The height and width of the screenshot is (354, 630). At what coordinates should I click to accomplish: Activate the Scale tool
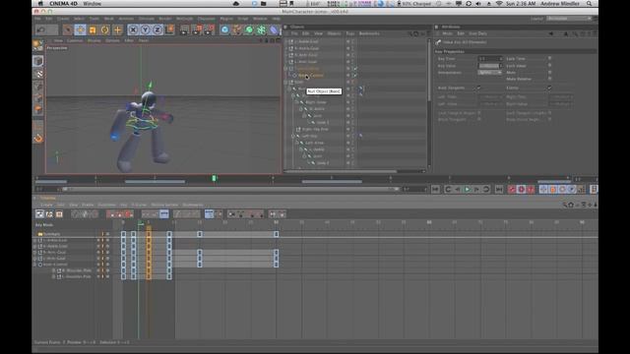(x=93, y=29)
